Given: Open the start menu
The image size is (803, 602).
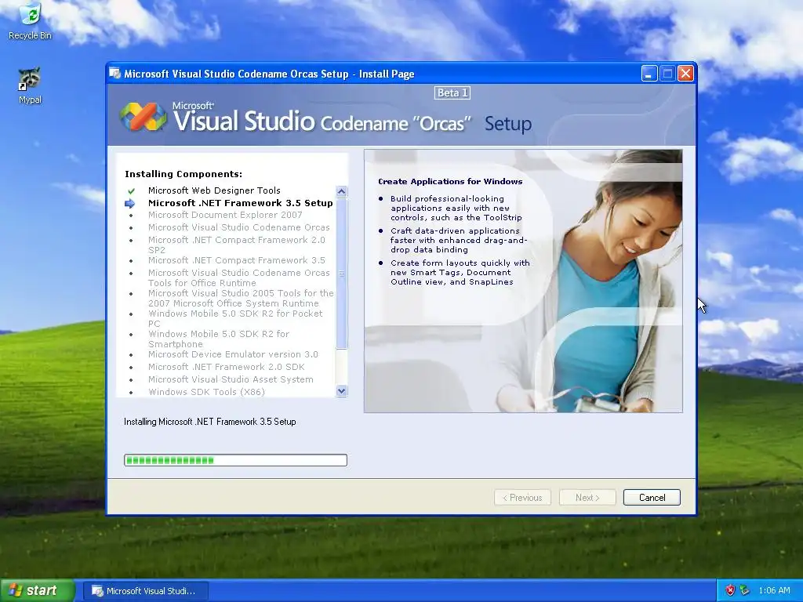Looking at the screenshot, I should point(37,590).
